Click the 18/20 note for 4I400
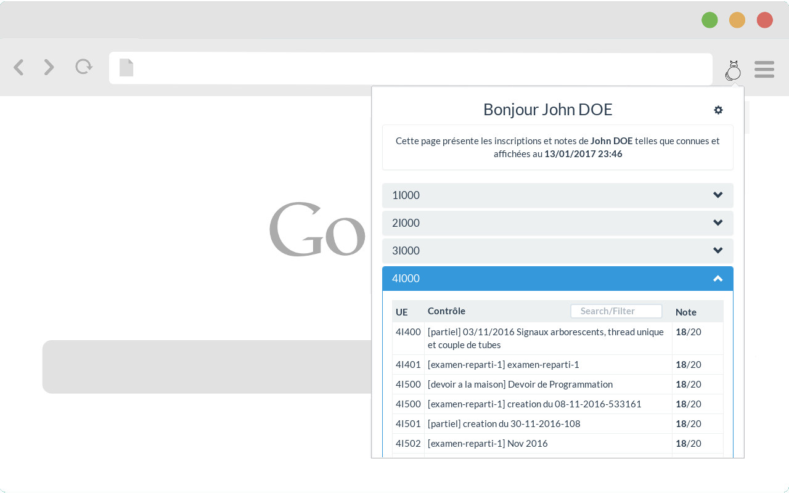Image resolution: width=789 pixels, height=493 pixels. [x=689, y=332]
